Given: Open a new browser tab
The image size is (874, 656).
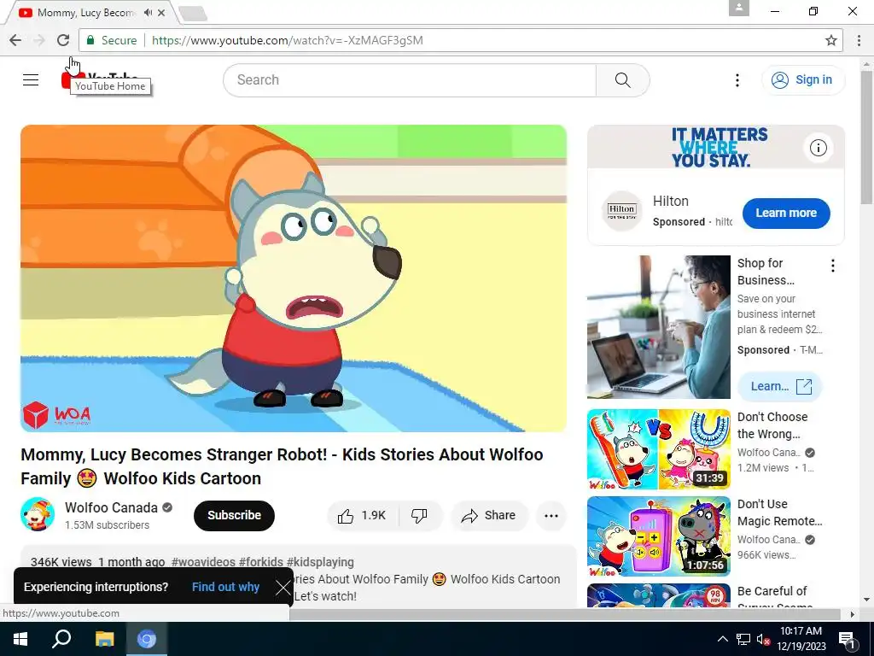Looking at the screenshot, I should 193,14.
